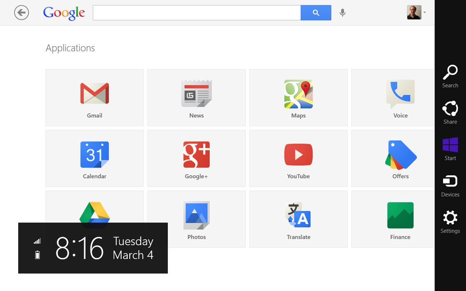Launch the Google Voice app
The height and width of the screenshot is (291, 466).
(400, 98)
